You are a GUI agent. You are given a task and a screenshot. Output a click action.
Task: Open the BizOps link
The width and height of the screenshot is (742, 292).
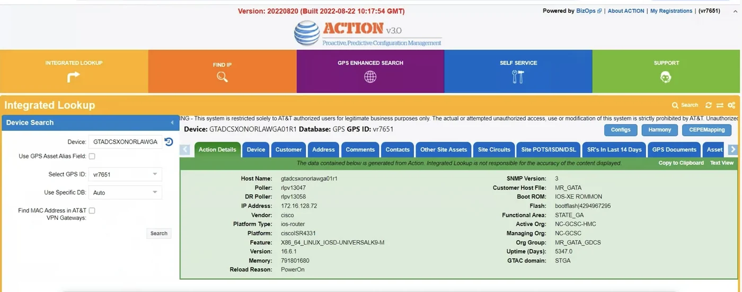point(589,11)
